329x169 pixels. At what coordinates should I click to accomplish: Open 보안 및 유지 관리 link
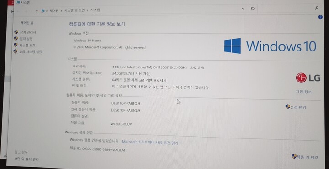click(27, 159)
